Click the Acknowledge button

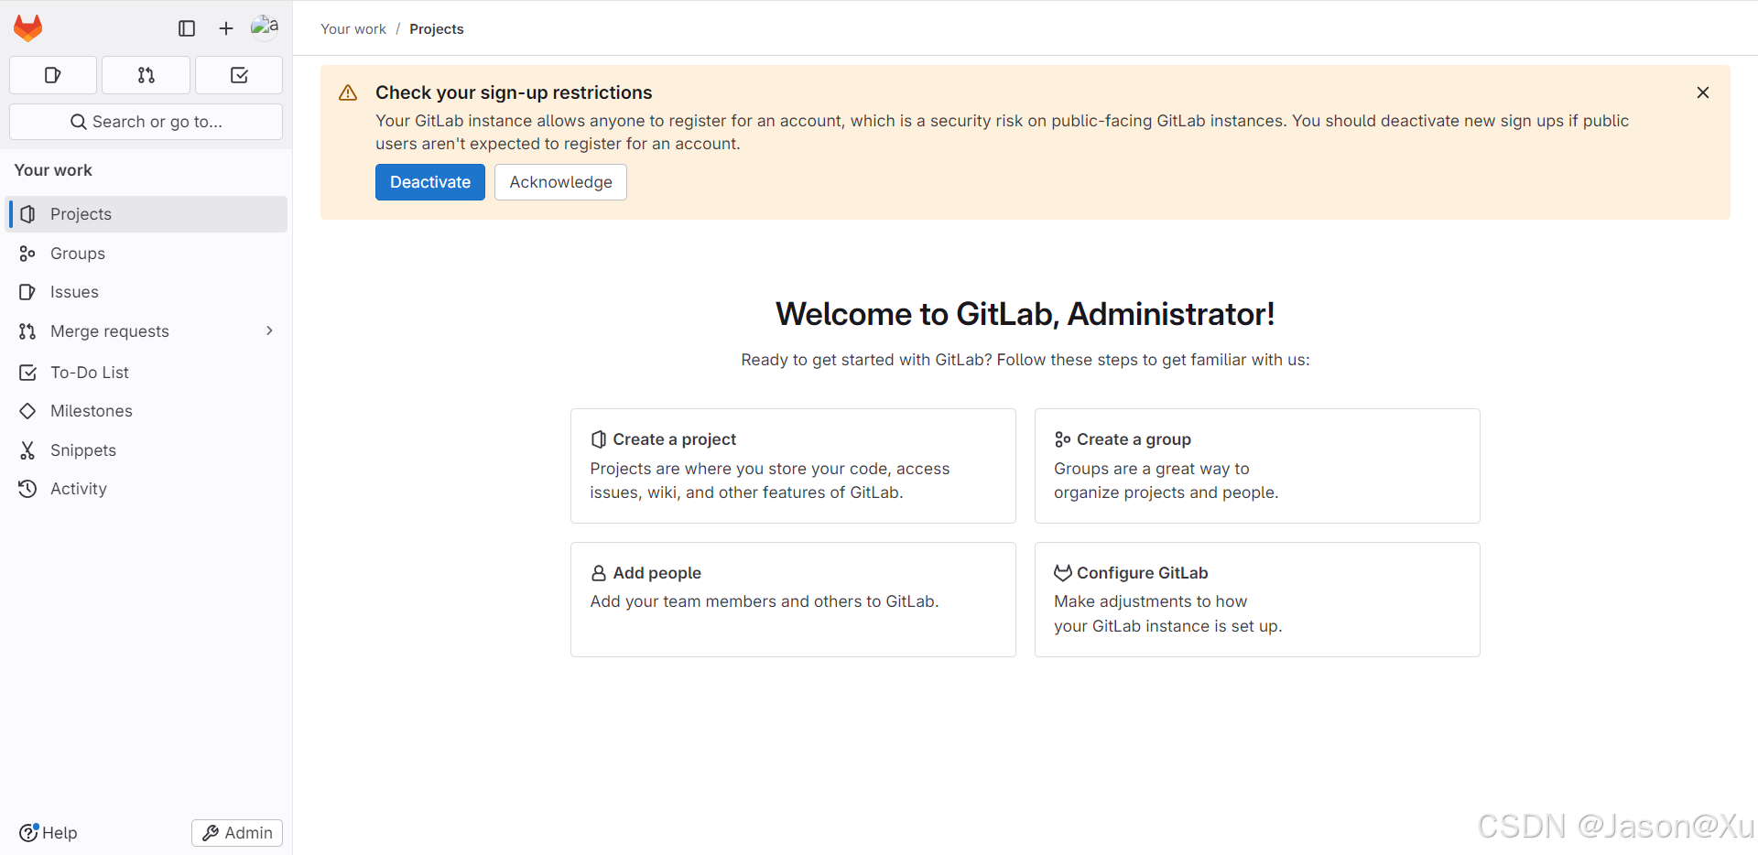pos(561,182)
